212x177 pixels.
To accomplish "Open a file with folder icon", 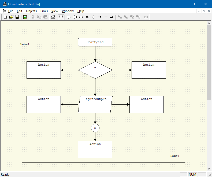I will [11, 17].
